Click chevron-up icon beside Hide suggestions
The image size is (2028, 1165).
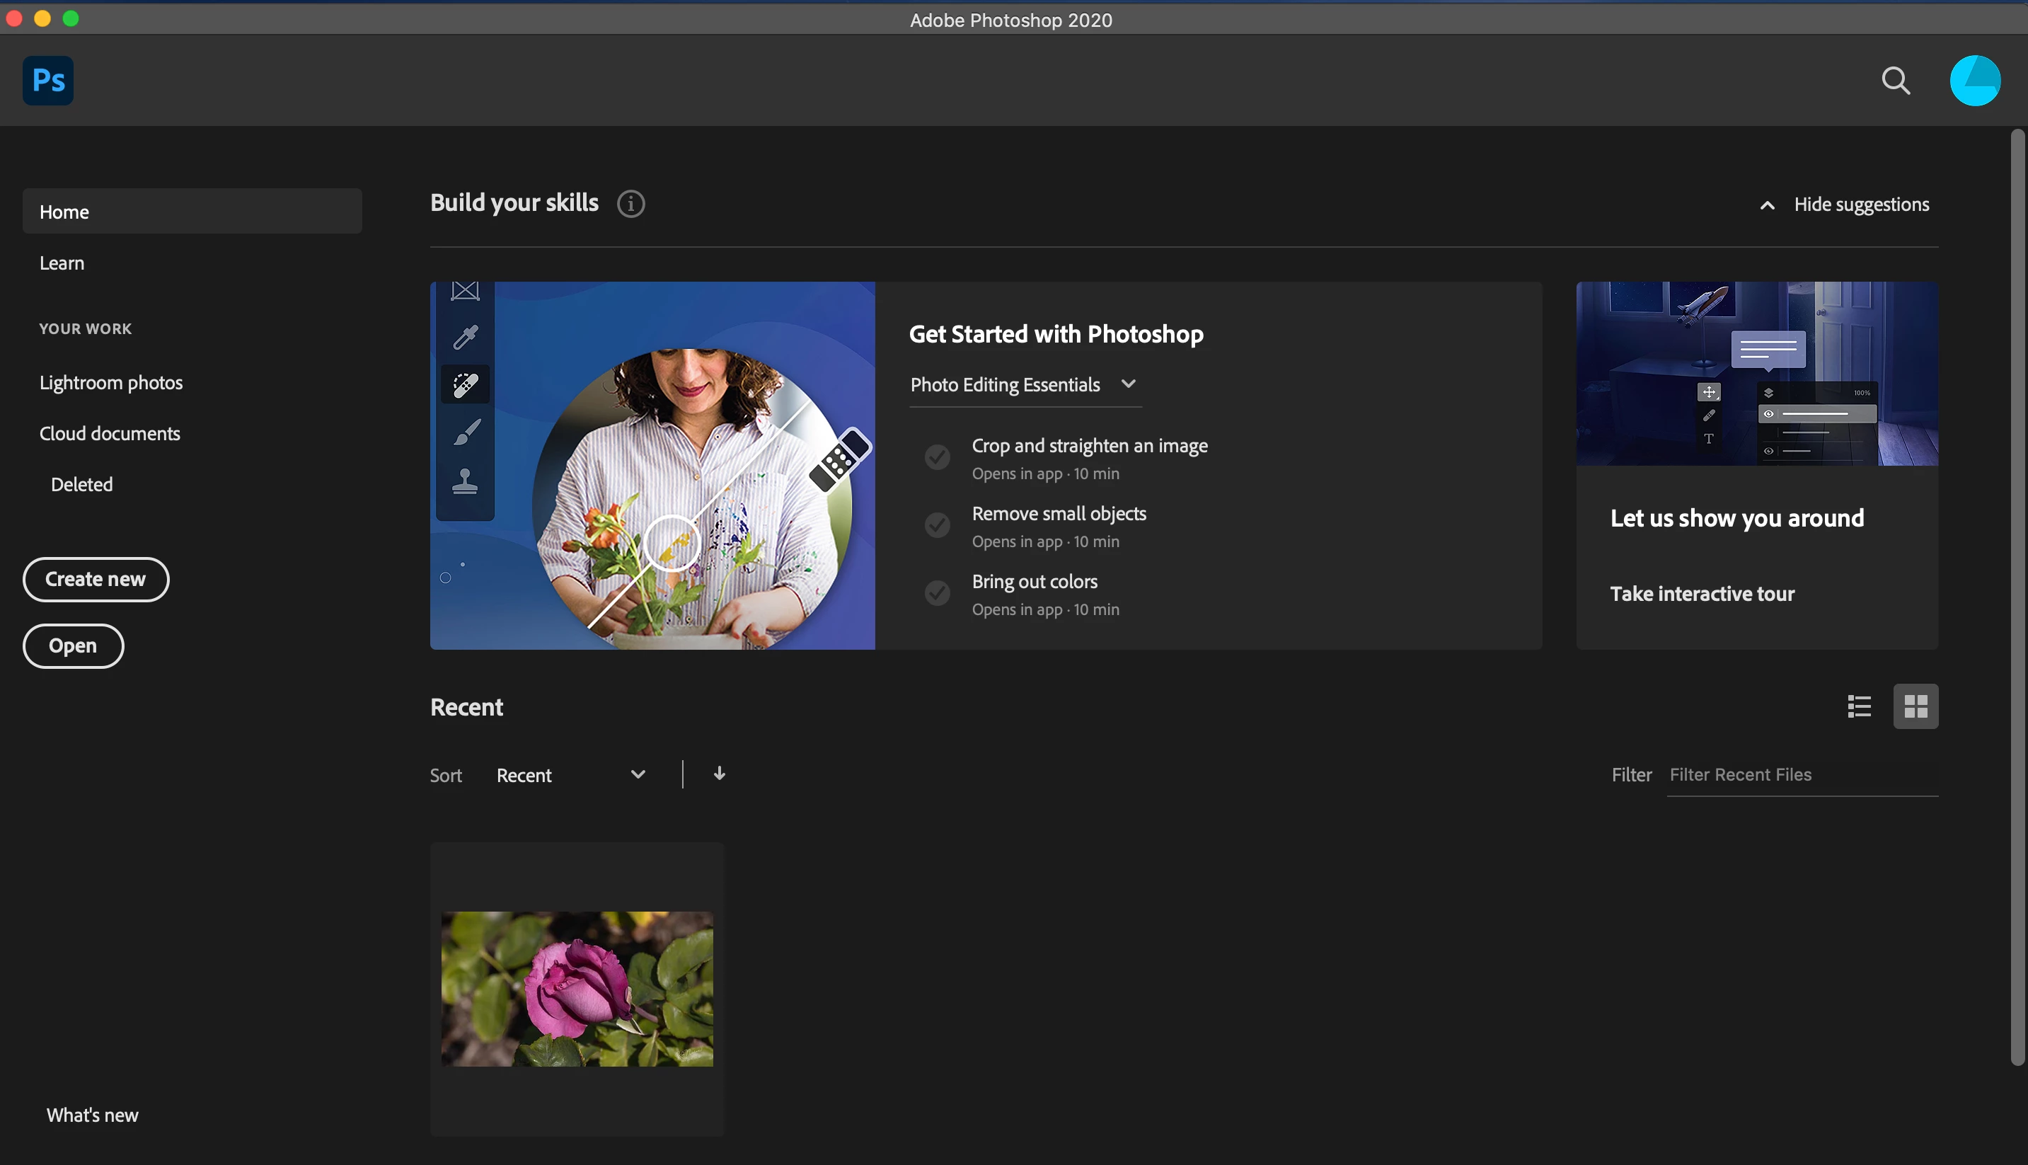[x=1768, y=206]
